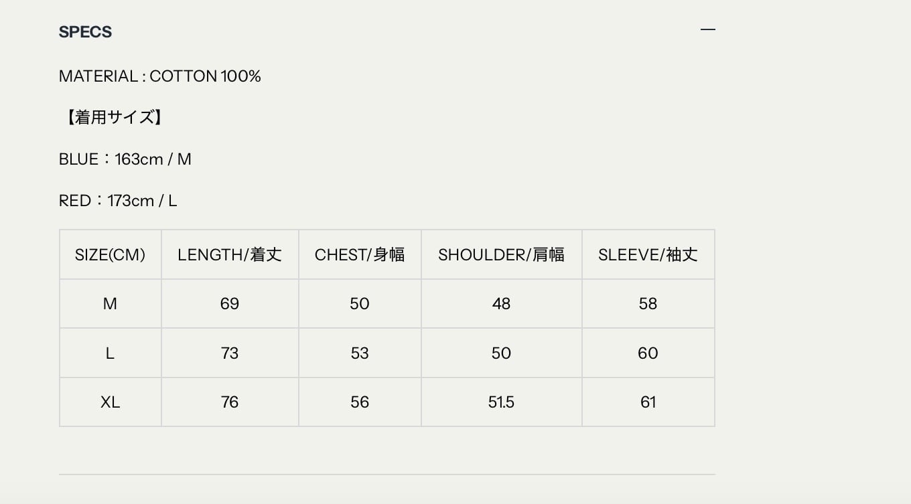This screenshot has height=504, width=911.
Task: Click the RED：173cm / L line
Action: coord(118,201)
